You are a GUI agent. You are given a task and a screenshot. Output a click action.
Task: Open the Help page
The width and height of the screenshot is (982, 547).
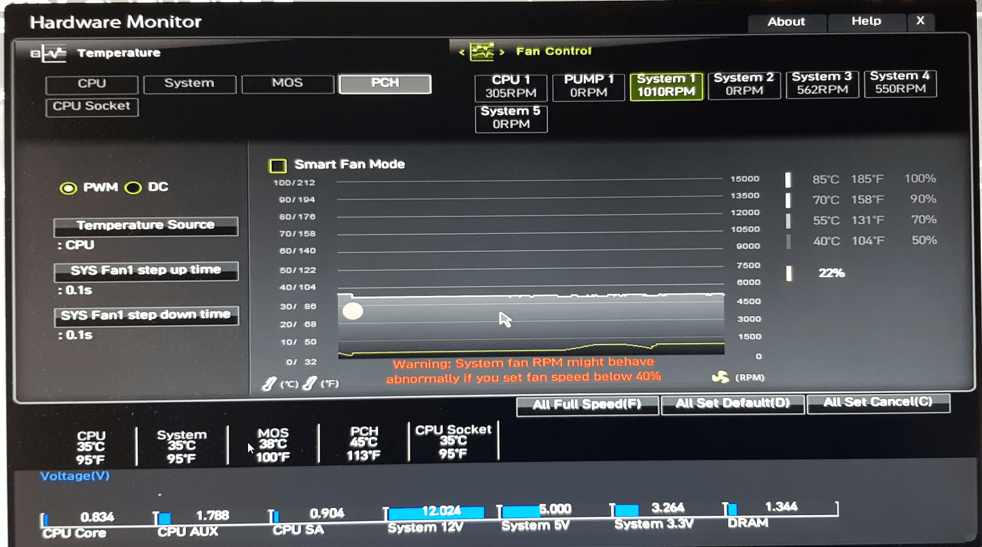(x=867, y=22)
